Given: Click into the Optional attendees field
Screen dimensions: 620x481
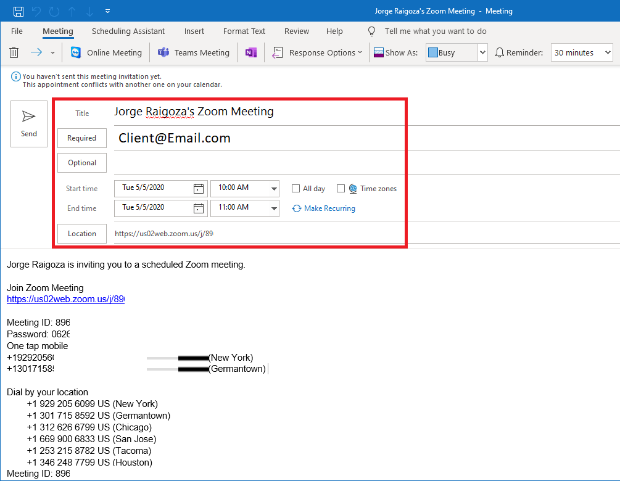Looking at the screenshot, I should [364, 163].
